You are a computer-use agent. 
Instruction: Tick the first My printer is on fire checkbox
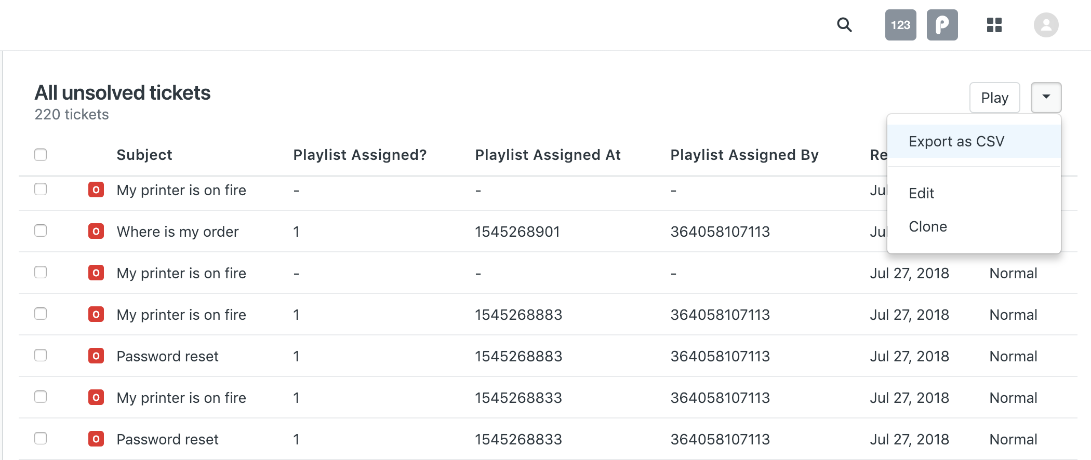[x=41, y=189]
